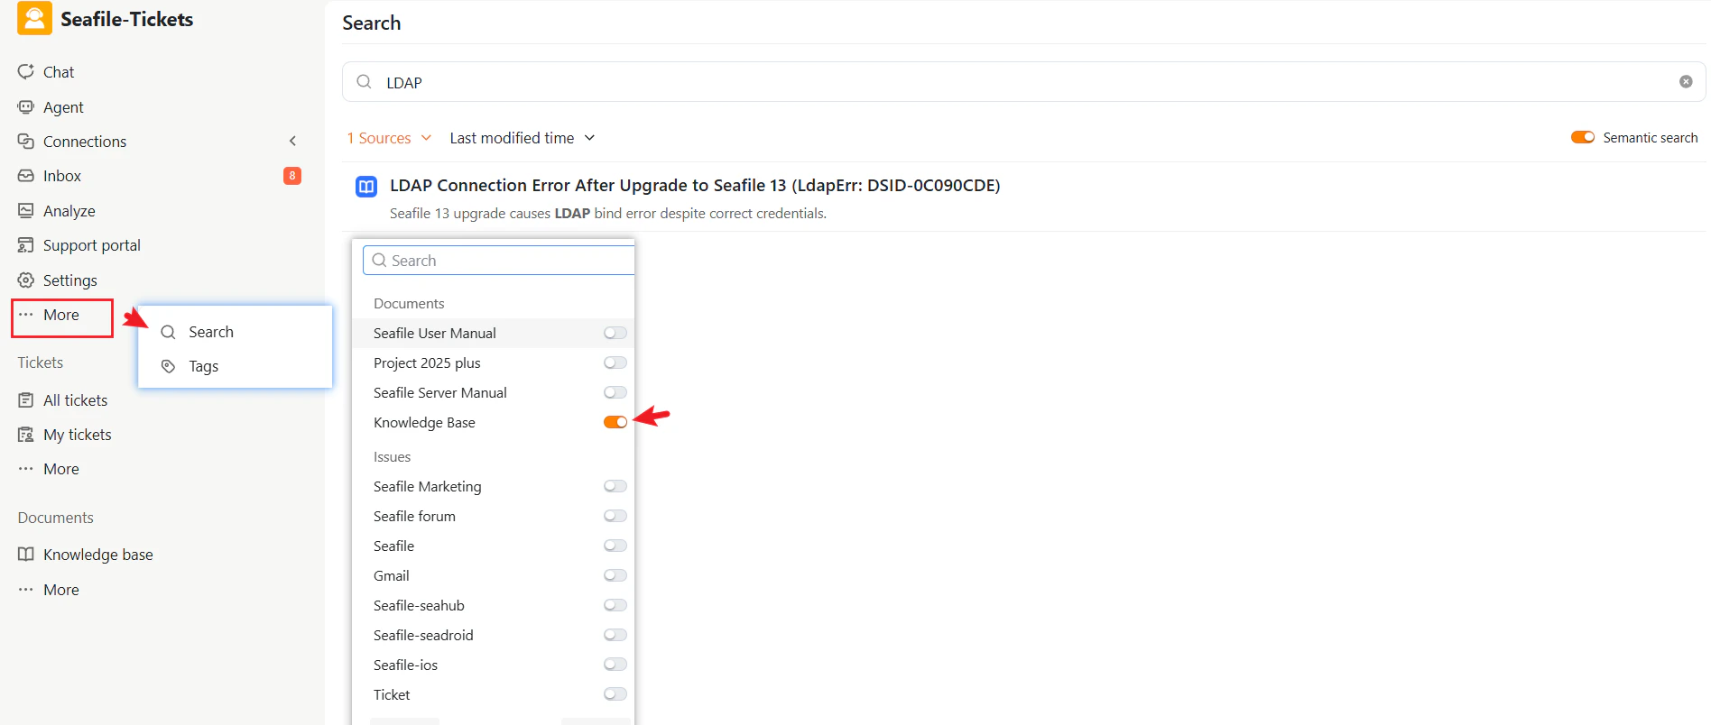Turn off Semantic search switch

point(1583,137)
